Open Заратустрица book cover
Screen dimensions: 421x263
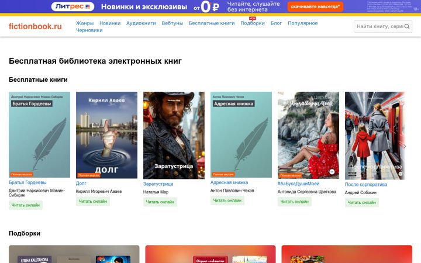(x=174, y=135)
